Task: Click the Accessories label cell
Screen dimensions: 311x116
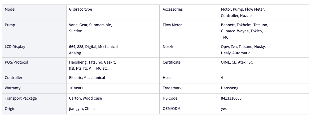Action: pos(189,12)
